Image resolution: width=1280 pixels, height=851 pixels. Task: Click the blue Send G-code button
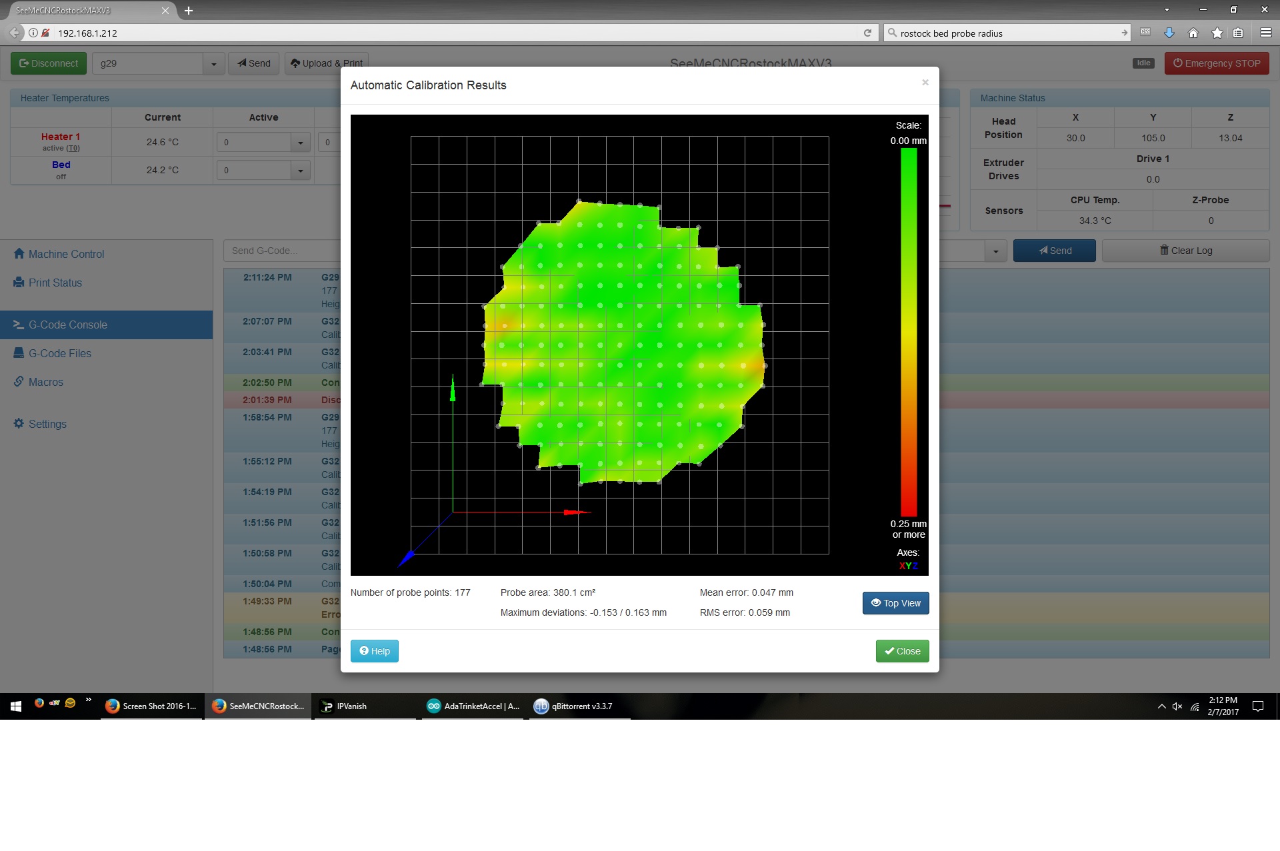[1054, 251]
